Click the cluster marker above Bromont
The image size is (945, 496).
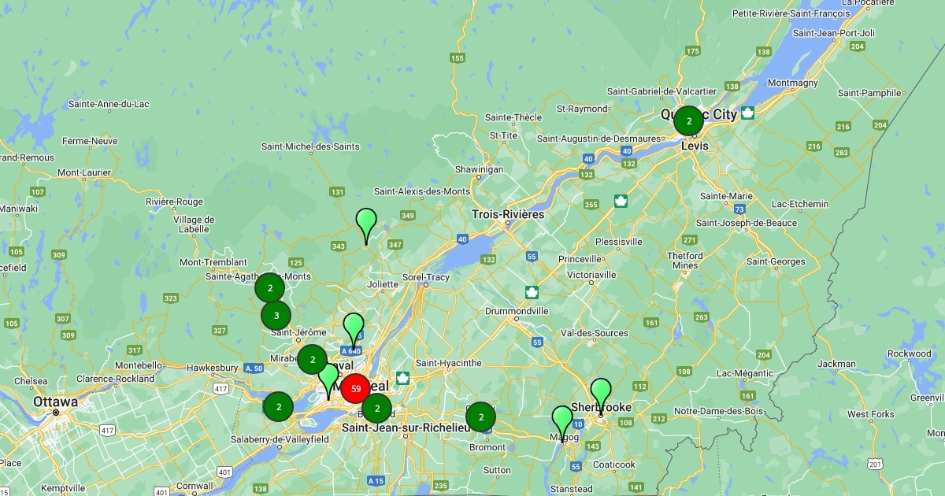click(480, 416)
